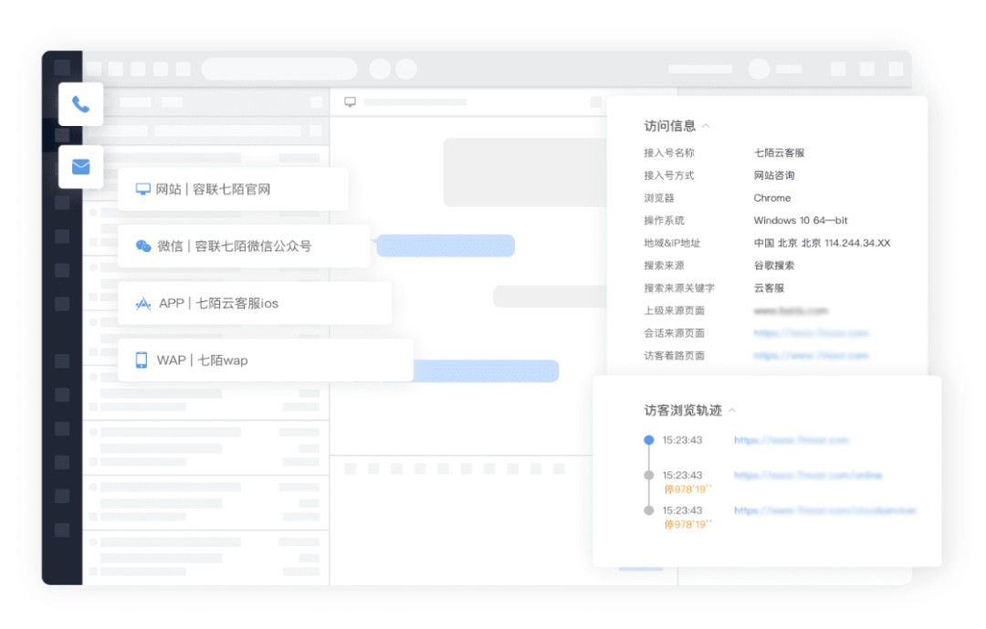
Task: Open the blurred 会话来源页面 link
Action: click(812, 332)
